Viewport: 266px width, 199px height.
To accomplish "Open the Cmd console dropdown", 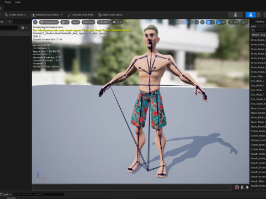I will [x=6, y=195].
